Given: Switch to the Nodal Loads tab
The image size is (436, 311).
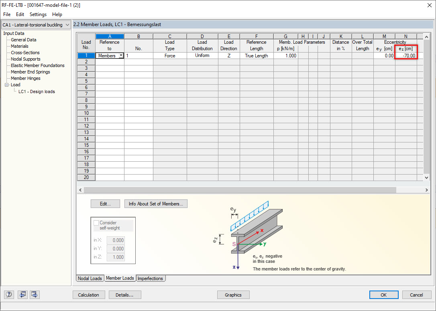Looking at the screenshot, I should pos(90,278).
